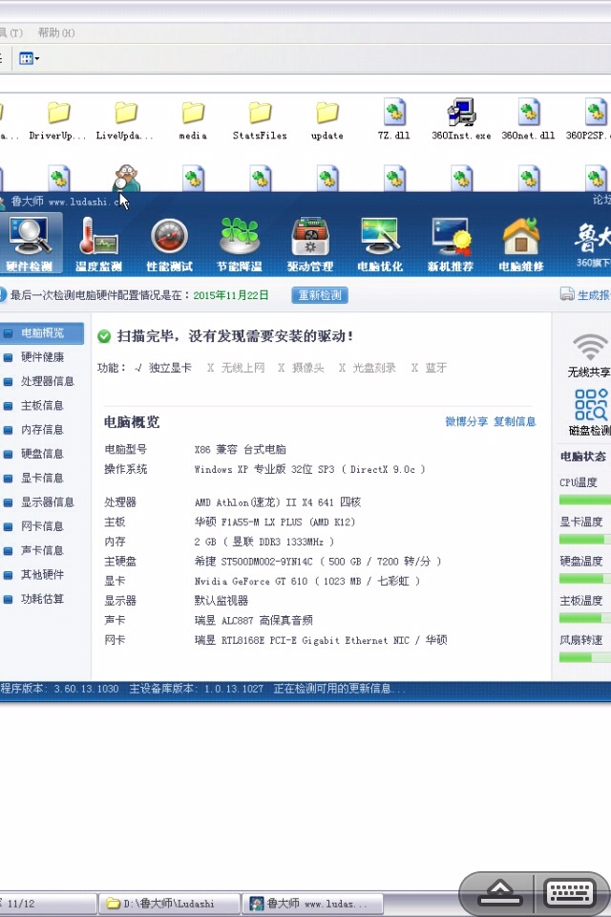611x917 pixels.
Task: Open the 无线共享 wifi sharing icon
Action: pos(589,355)
